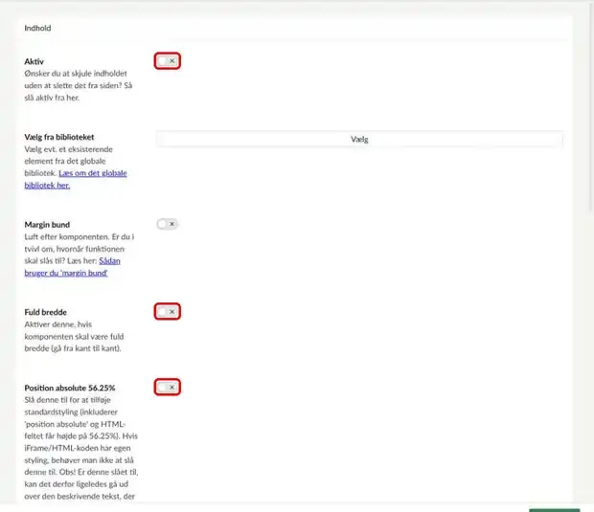Click the 'Position absolute 56.25%' label

coord(70,388)
